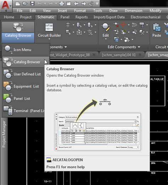Viewport: 168px width, 185px height.
Task: Click the Surfer icon in quick access toolbar
Action: click(91, 4)
